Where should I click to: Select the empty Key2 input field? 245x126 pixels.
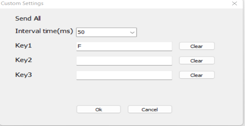(124, 61)
